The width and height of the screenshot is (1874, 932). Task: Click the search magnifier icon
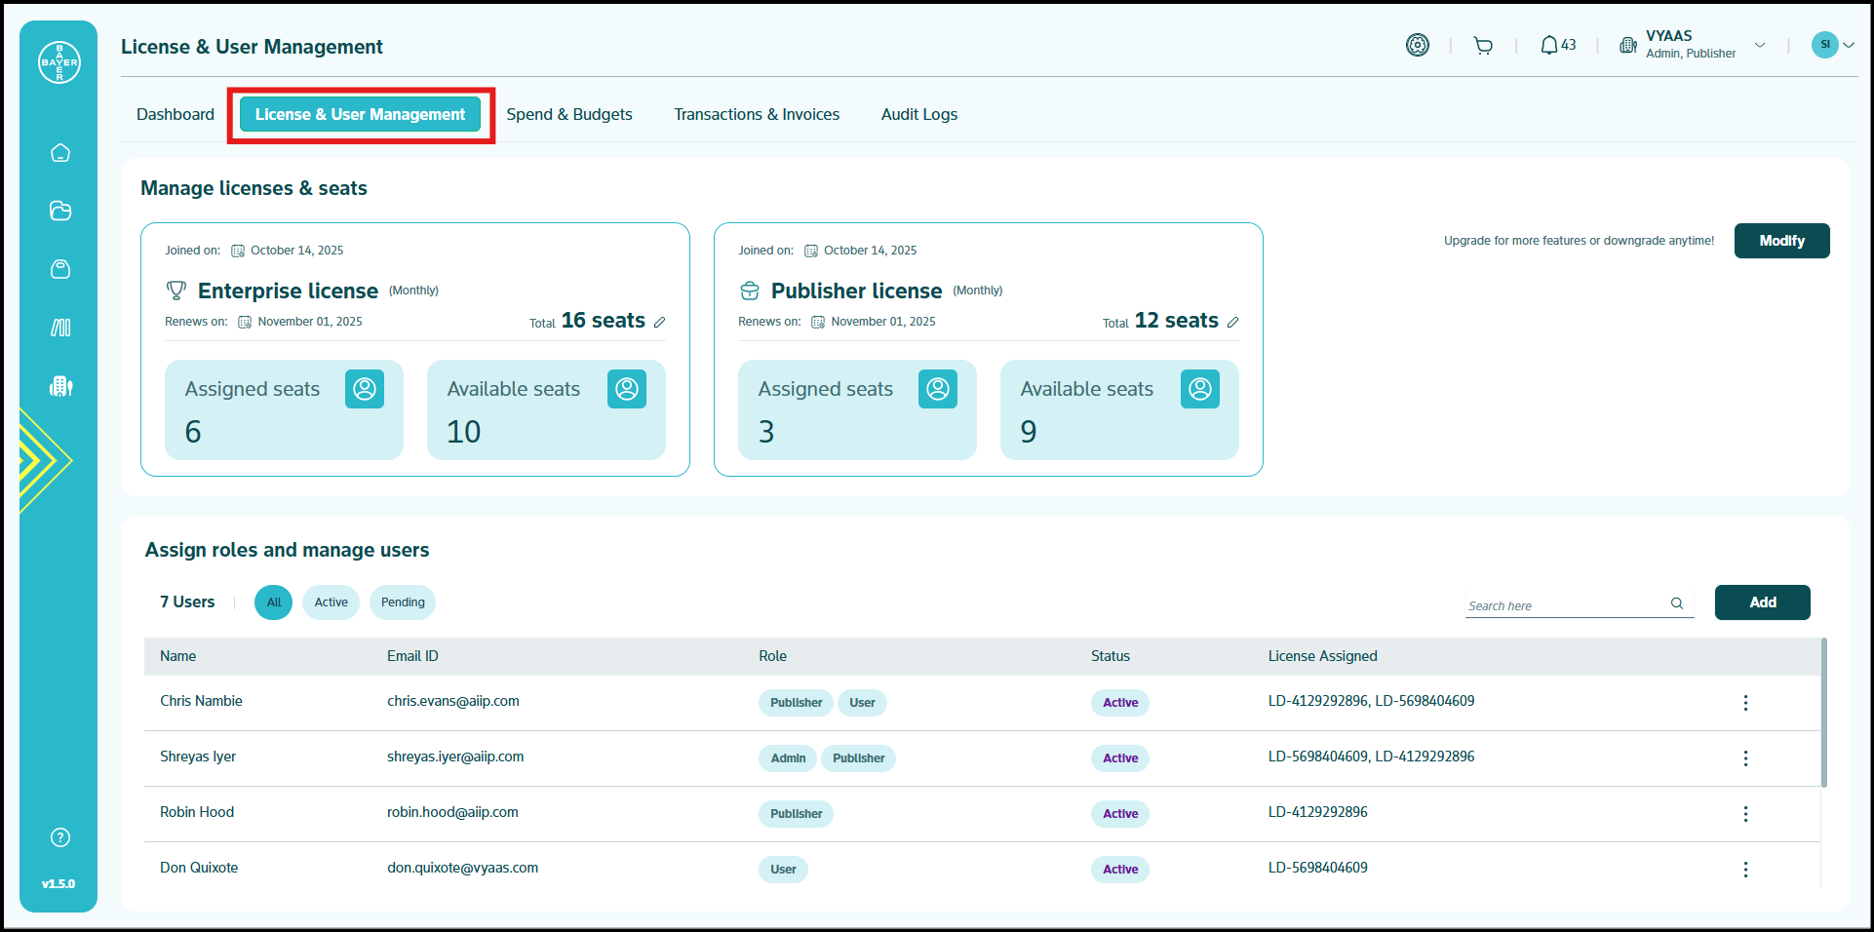pyautogui.click(x=1677, y=603)
